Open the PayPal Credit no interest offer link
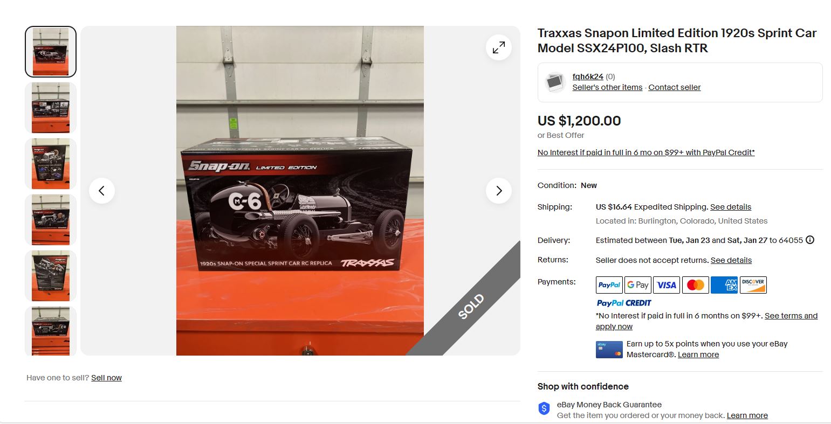This screenshot has height=424, width=831. tap(646, 152)
